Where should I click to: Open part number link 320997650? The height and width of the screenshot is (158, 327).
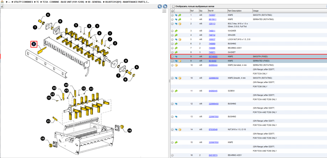point(214,142)
